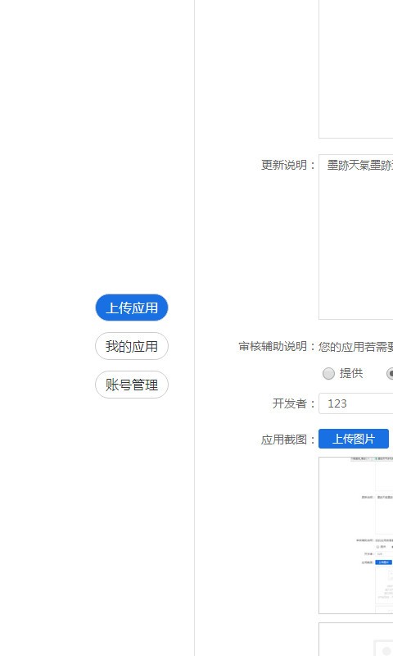Select the 提供 radio option
Screen dimensions: 393x656
(328, 373)
